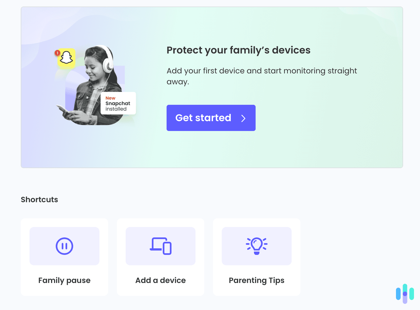
Task: Click the chevron arrow on Get started
Action: [x=243, y=118]
